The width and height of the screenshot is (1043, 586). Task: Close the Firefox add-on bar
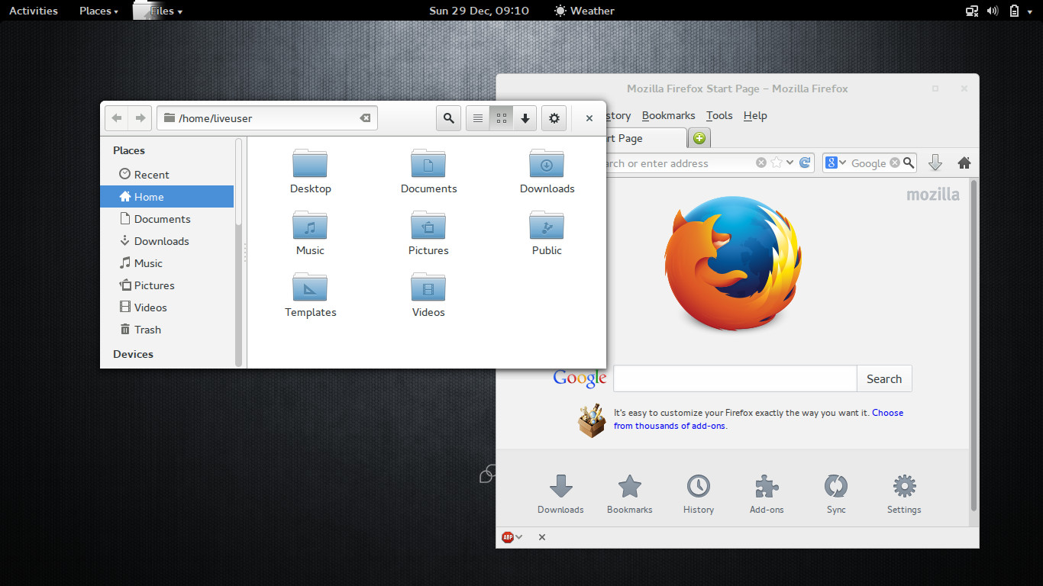[x=542, y=537]
